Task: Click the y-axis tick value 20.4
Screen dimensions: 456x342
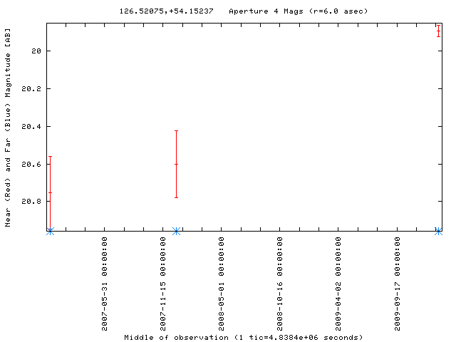Action: click(31, 127)
